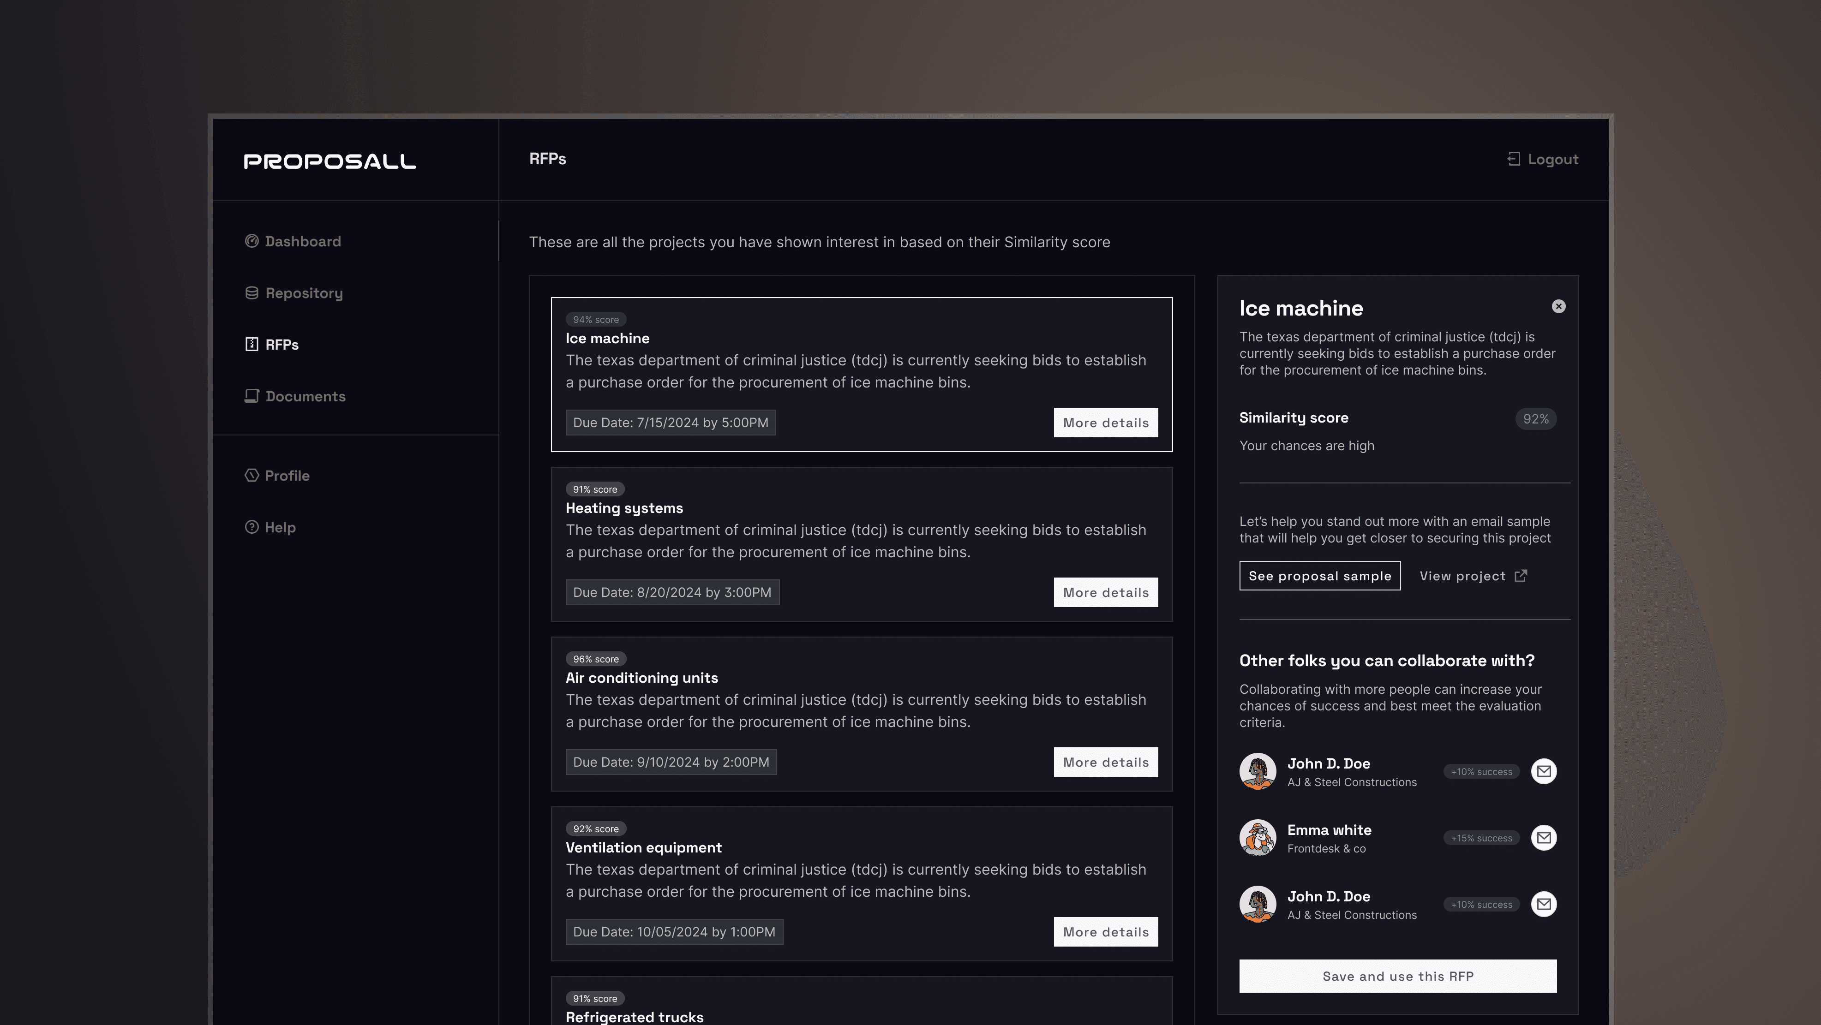Image resolution: width=1821 pixels, height=1025 pixels.
Task: Select the Ice machine RFP card title
Action: coord(607,339)
